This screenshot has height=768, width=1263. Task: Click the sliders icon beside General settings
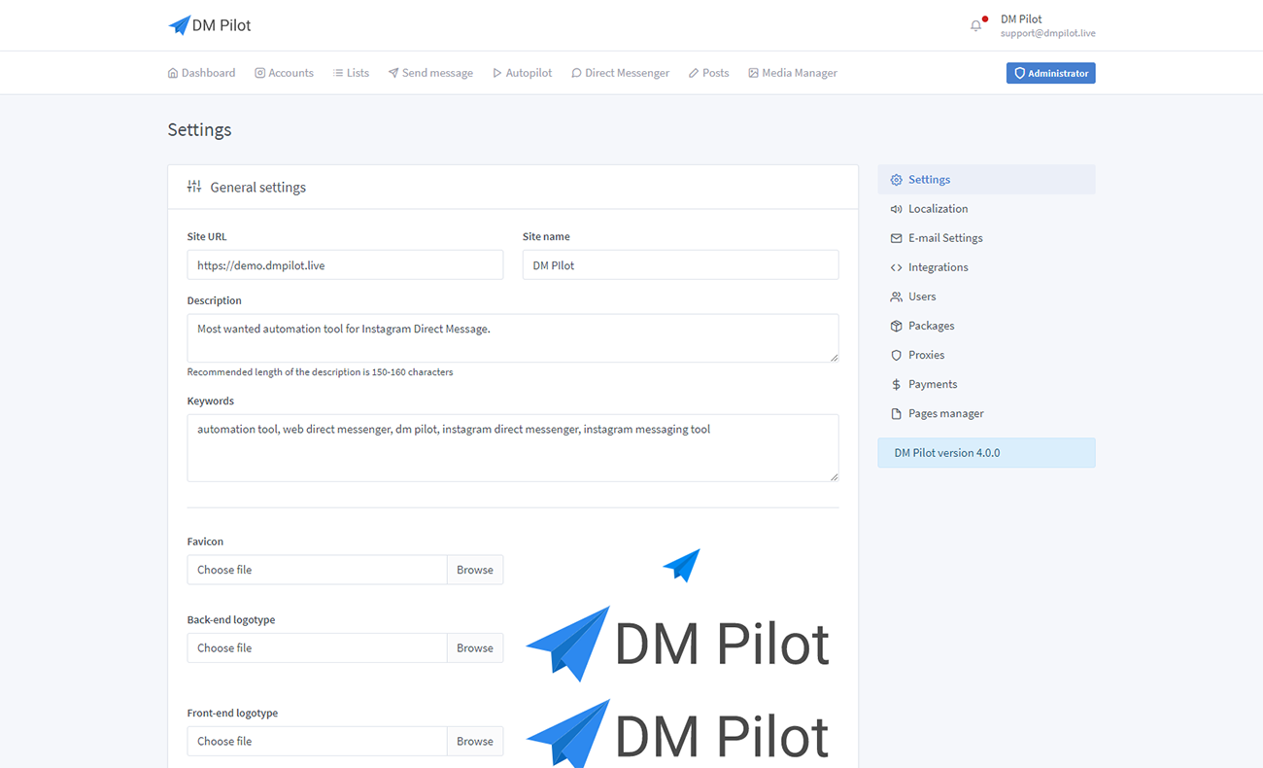pyautogui.click(x=194, y=187)
